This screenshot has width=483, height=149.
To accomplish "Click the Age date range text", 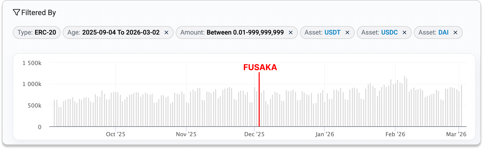I will [121, 33].
